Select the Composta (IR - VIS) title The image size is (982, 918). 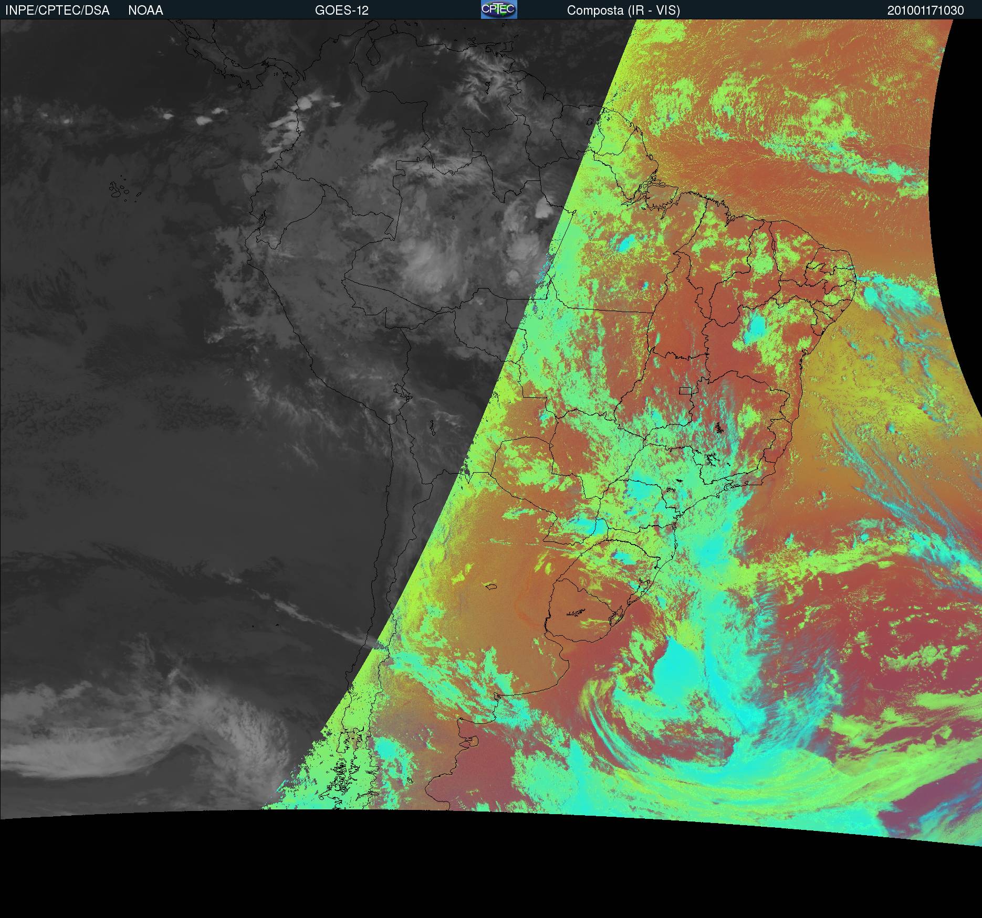pyautogui.click(x=623, y=10)
